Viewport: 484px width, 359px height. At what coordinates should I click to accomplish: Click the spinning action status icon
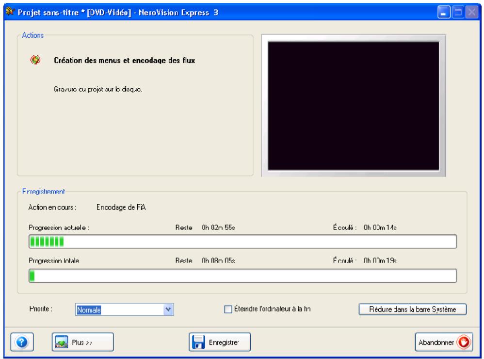click(35, 60)
